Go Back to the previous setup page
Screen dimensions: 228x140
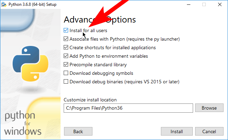pyautogui.click(x=78, y=131)
